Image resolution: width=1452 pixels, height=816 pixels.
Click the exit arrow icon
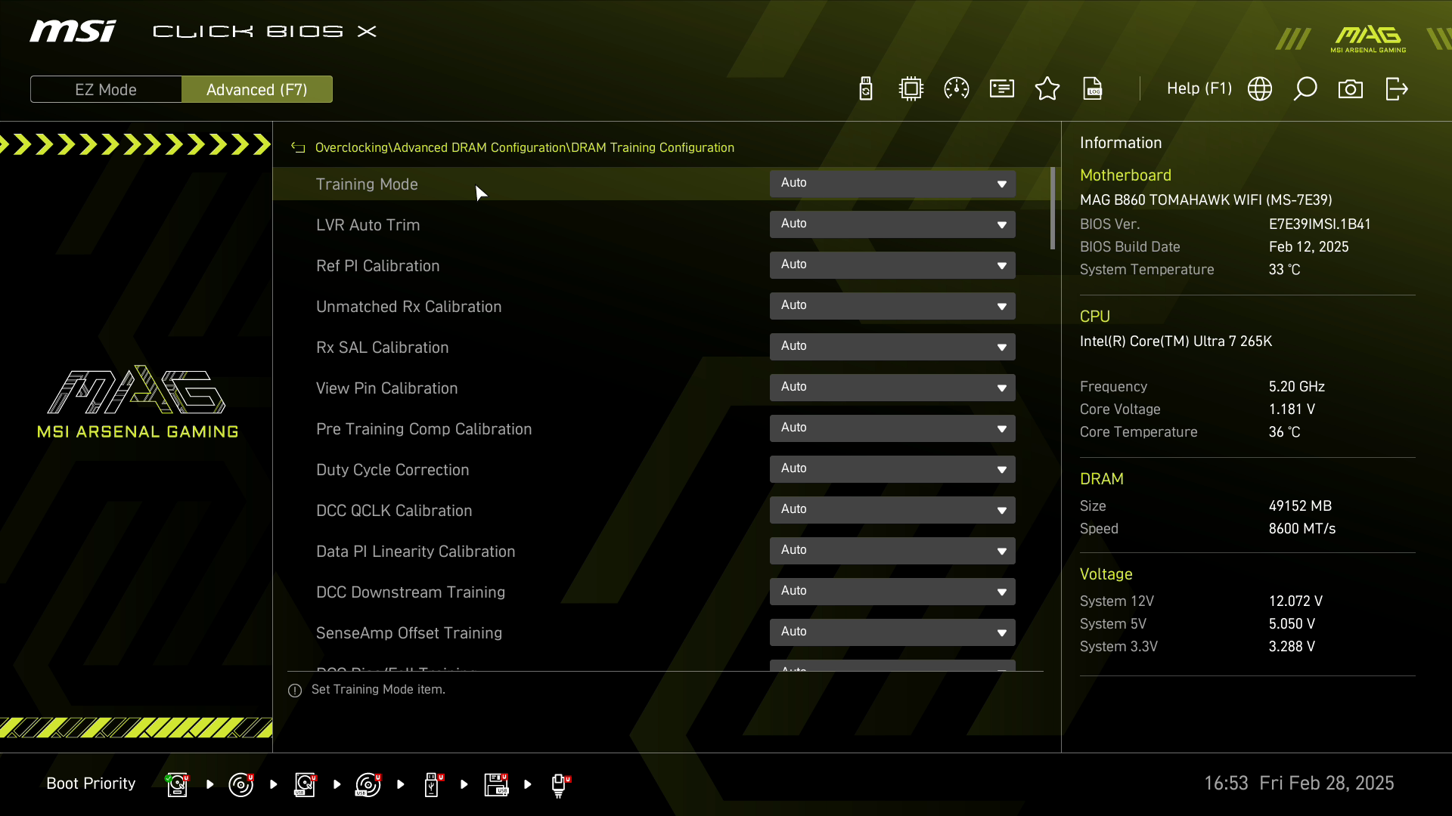point(1396,89)
